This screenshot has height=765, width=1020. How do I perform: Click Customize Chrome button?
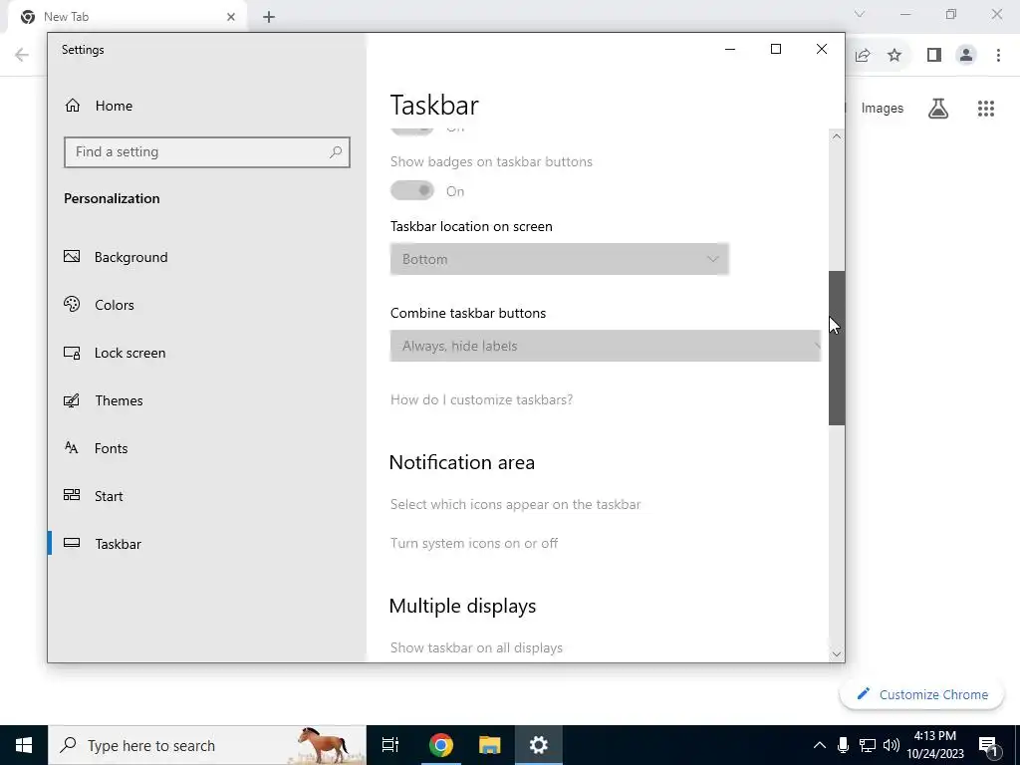(921, 694)
